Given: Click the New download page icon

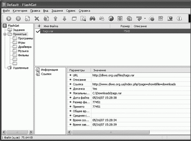Looking at the screenshot, I should [x=27, y=19].
